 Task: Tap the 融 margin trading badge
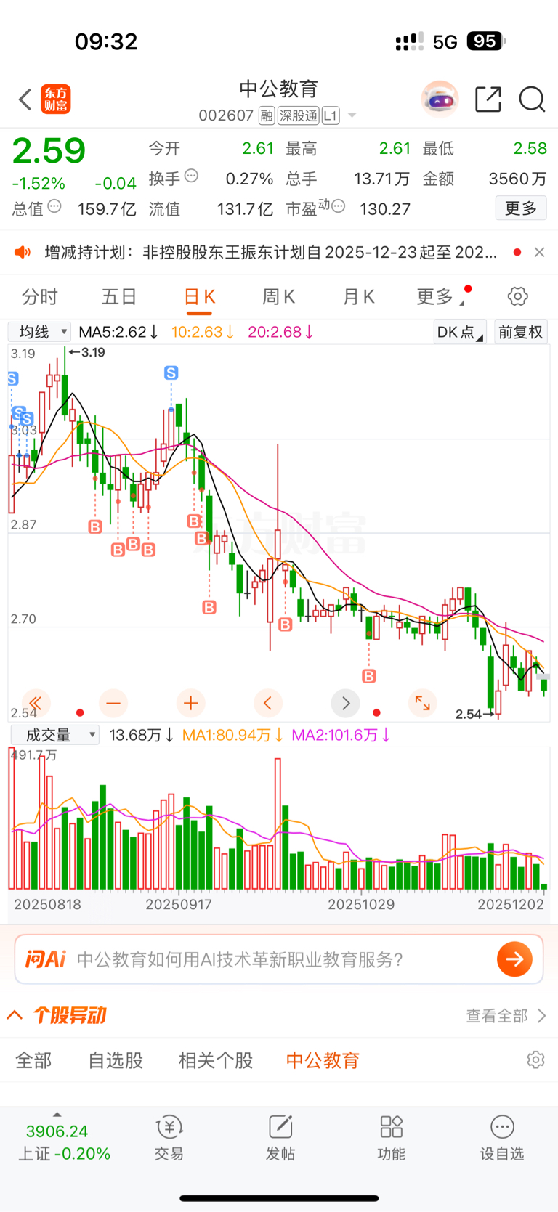(x=267, y=116)
